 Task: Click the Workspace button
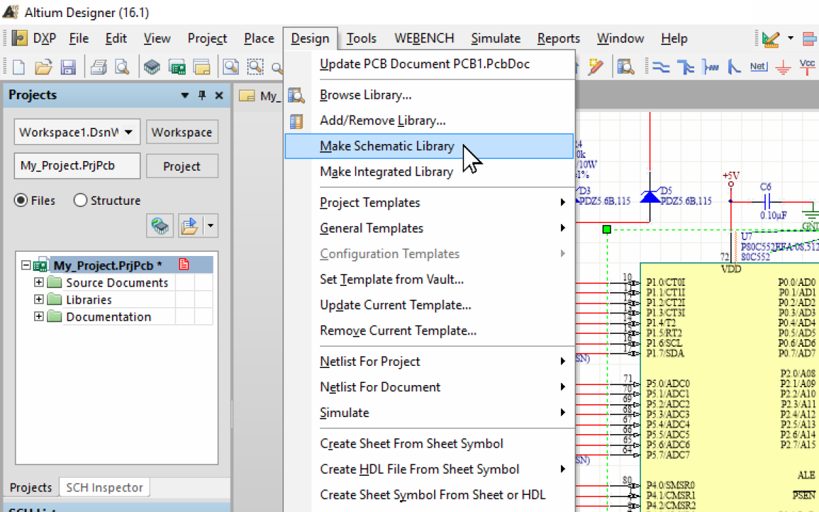(182, 131)
